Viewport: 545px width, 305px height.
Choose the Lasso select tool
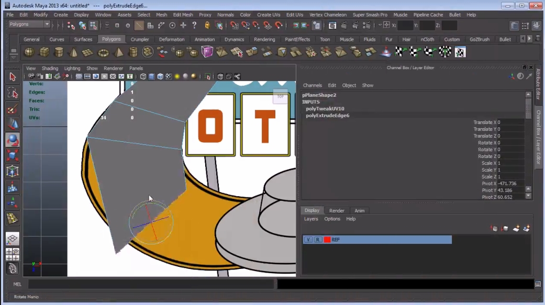coord(13,93)
